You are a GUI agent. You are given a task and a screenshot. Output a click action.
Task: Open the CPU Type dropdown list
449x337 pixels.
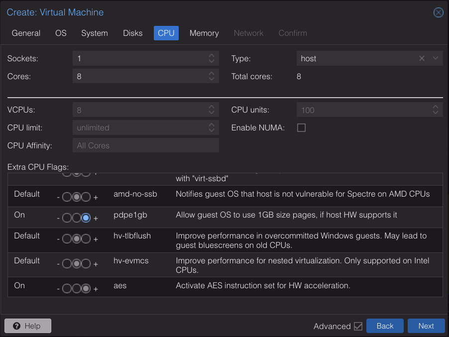point(436,58)
